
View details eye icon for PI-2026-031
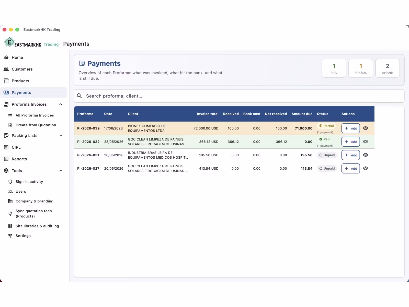click(x=366, y=155)
